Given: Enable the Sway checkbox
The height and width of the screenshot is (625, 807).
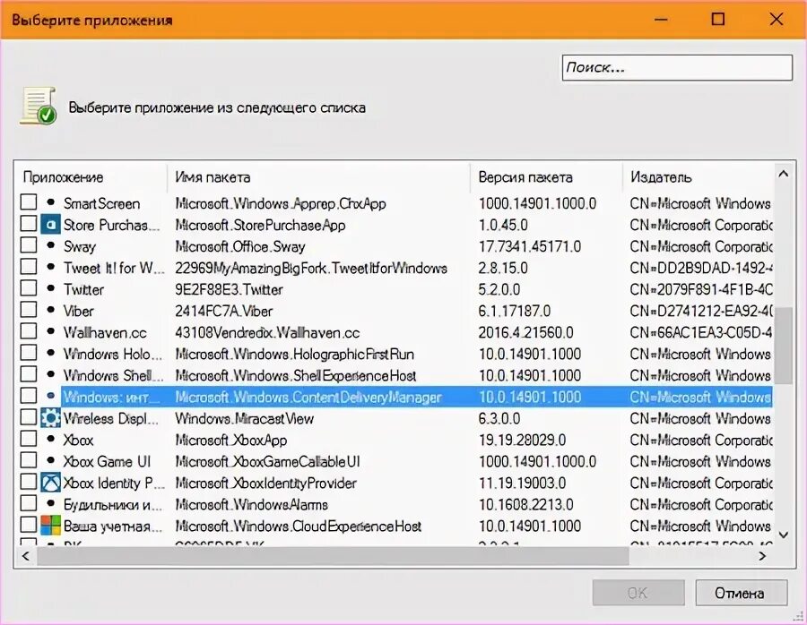Looking at the screenshot, I should tap(29, 245).
